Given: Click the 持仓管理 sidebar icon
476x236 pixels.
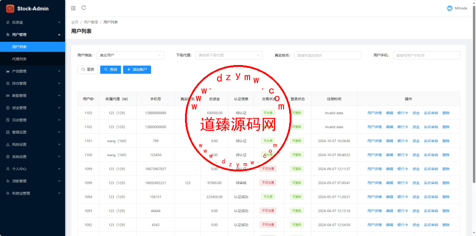Looking at the screenshot, I should tap(8, 84).
